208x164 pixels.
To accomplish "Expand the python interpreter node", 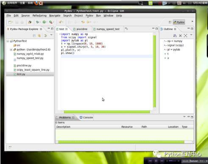I will tap(11, 50).
